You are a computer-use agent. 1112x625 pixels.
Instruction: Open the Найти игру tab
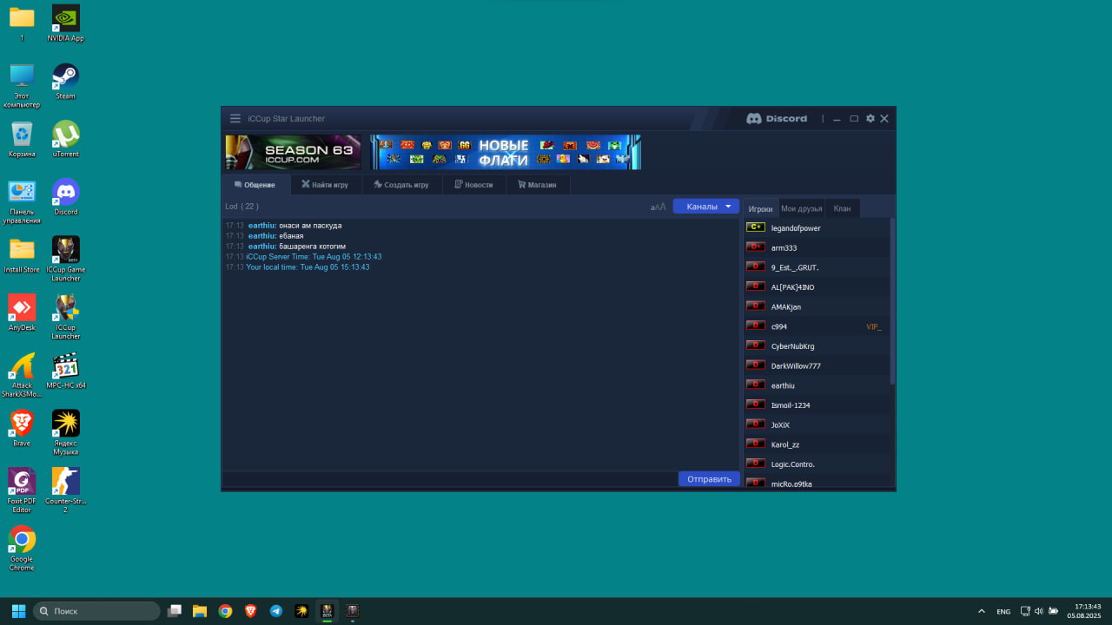pyautogui.click(x=325, y=185)
